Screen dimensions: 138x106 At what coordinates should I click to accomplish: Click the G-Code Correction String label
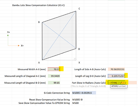57,93
